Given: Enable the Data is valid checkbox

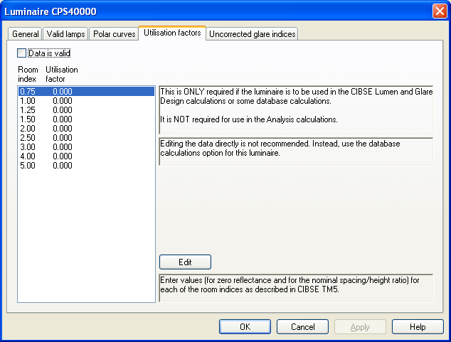Looking at the screenshot, I should click(x=21, y=53).
